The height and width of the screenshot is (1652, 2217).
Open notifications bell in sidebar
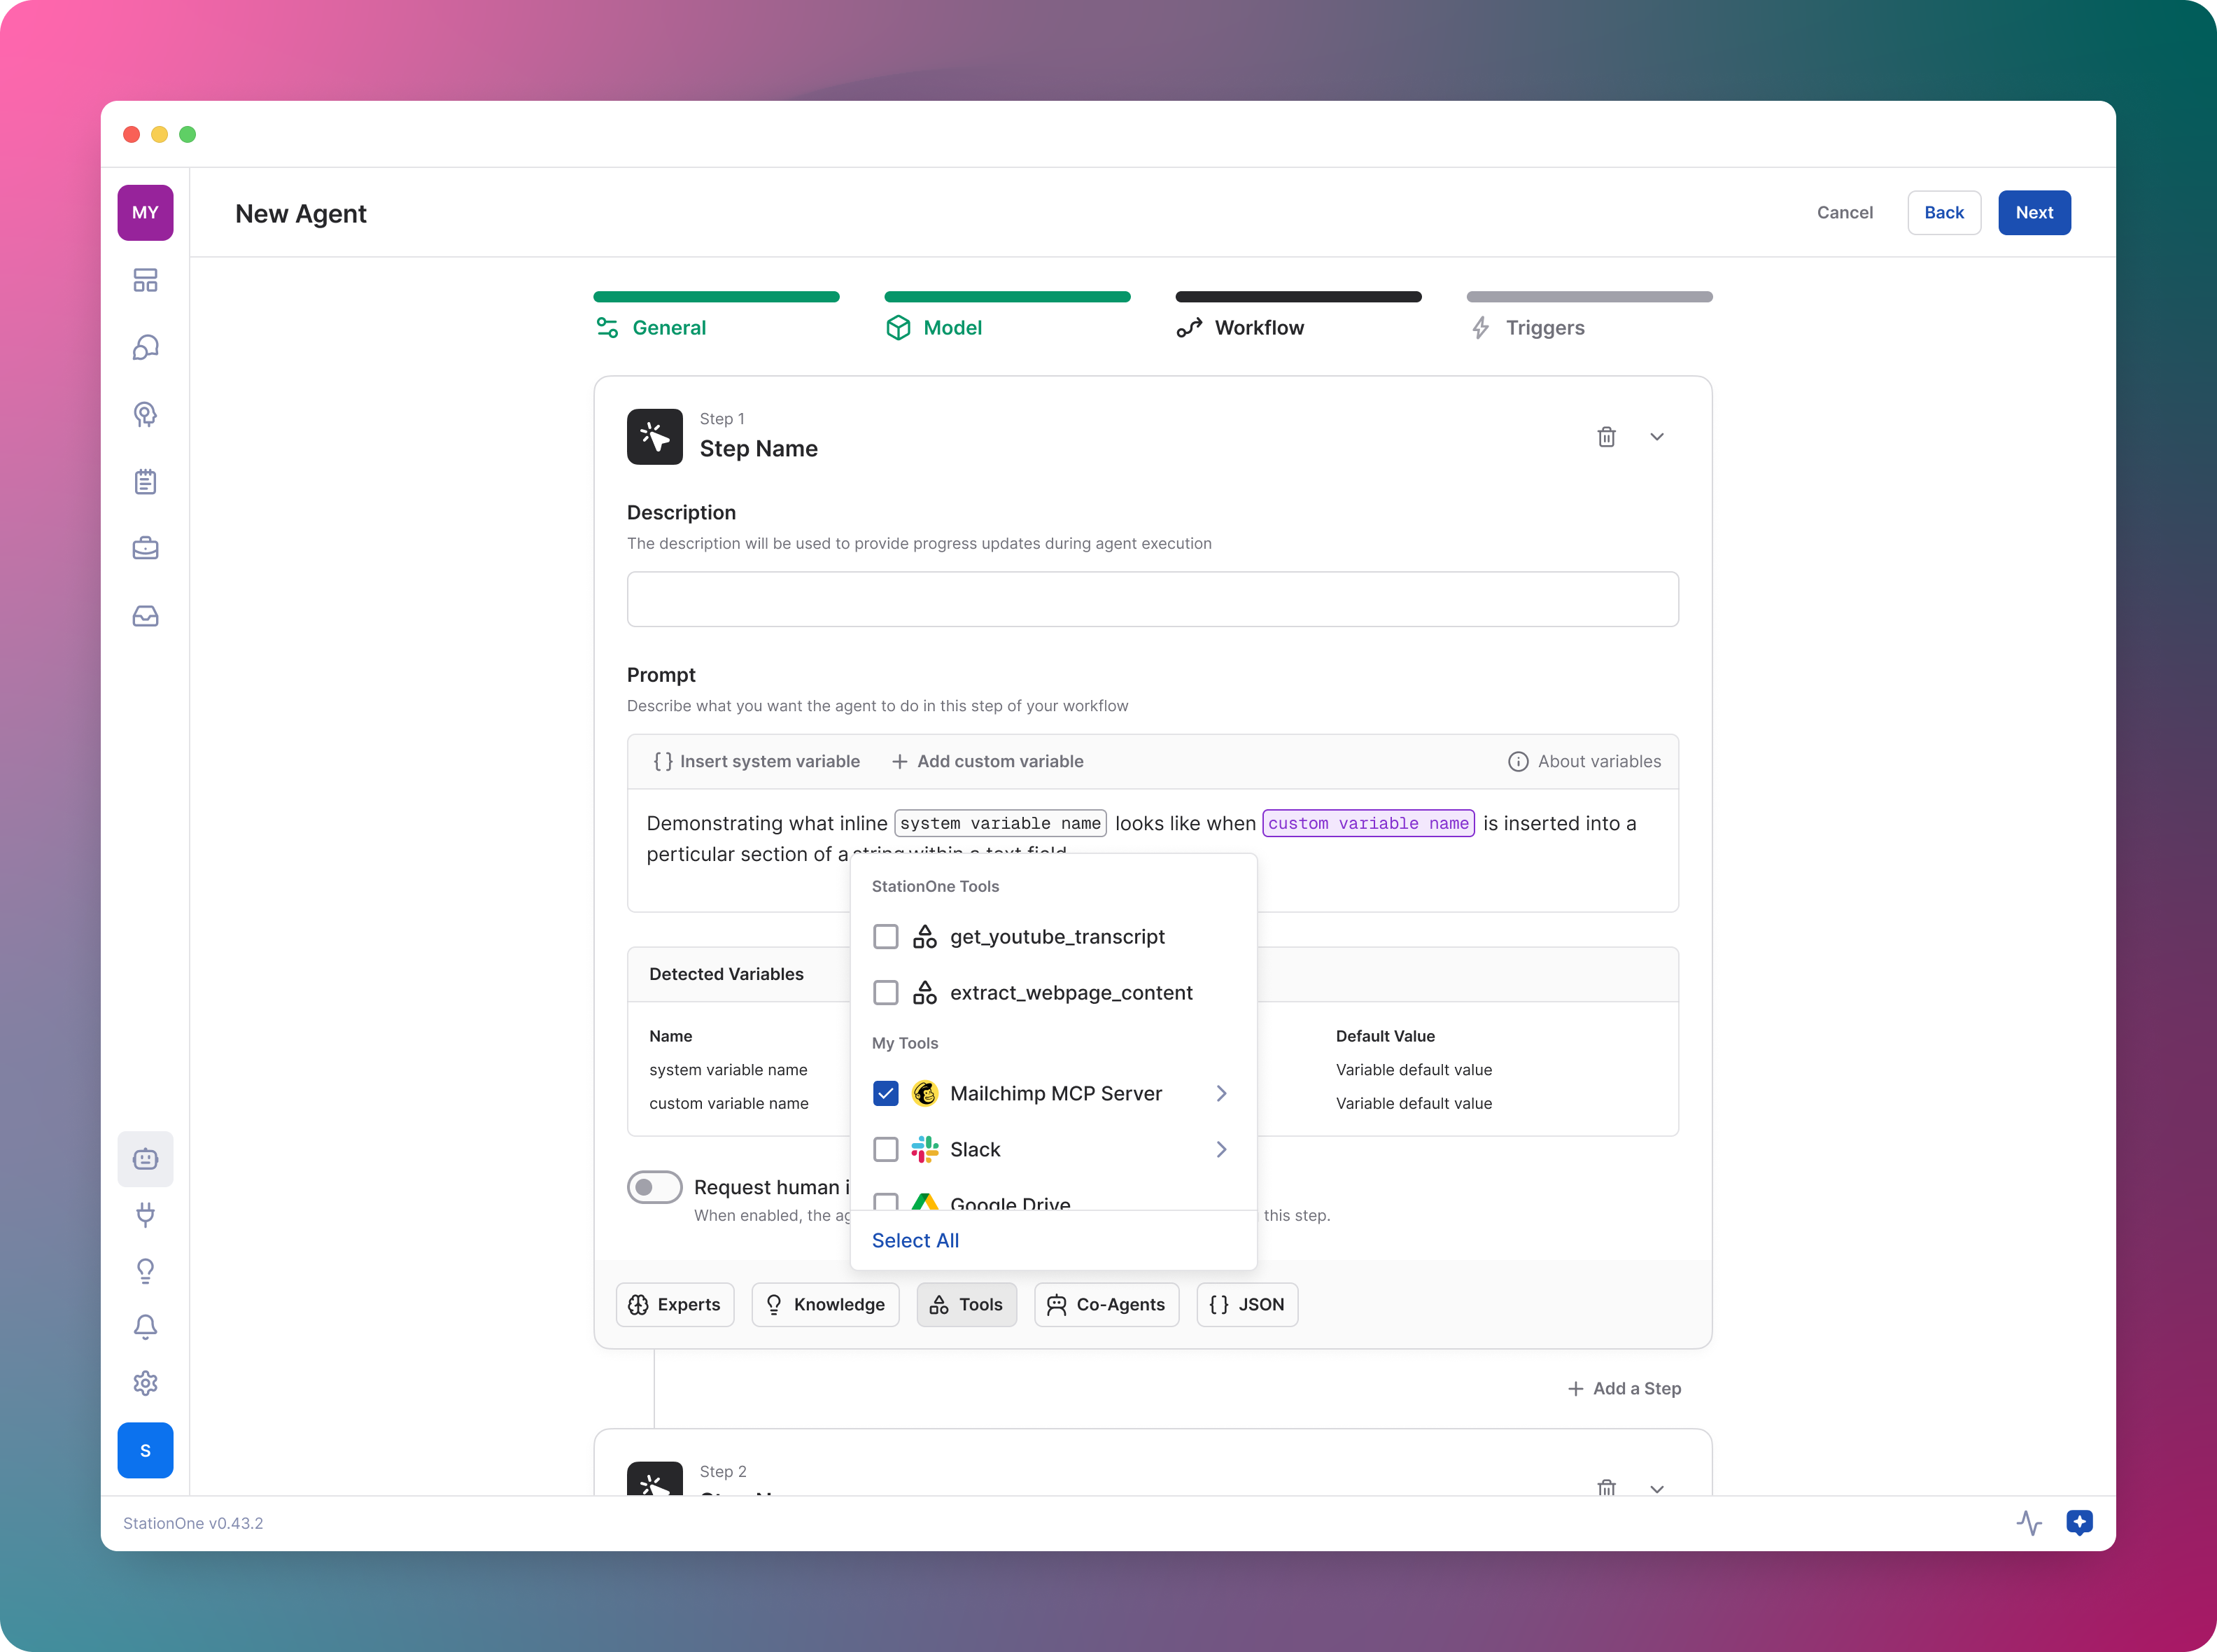point(145,1326)
